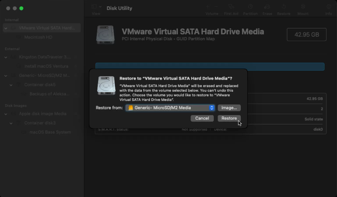Click the blue disk usage bar
This screenshot has height=197, width=337.
210,67
